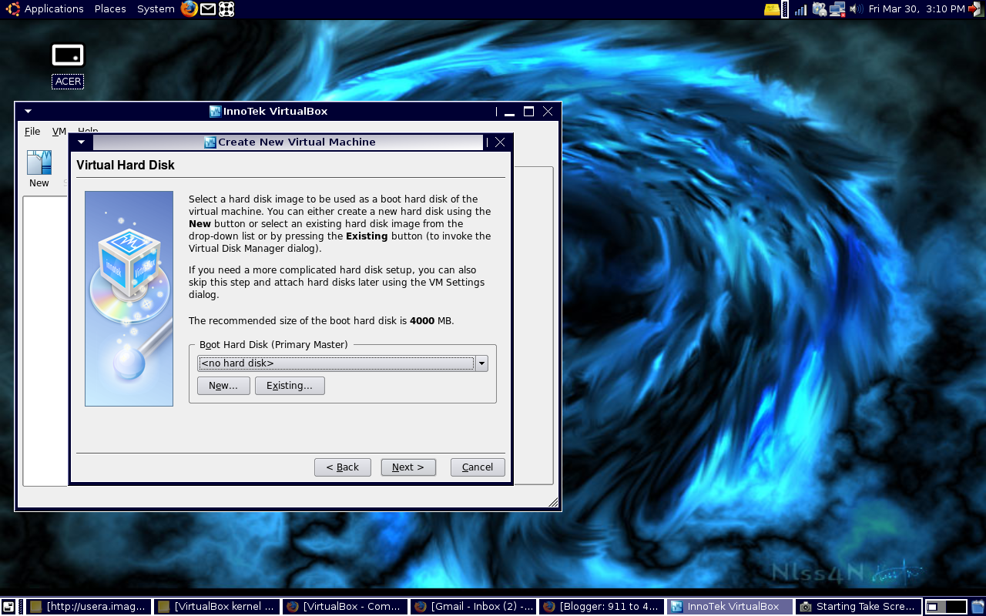The image size is (986, 616).
Task: Open the VirtualBox window menu chevron
Action: click(28, 111)
